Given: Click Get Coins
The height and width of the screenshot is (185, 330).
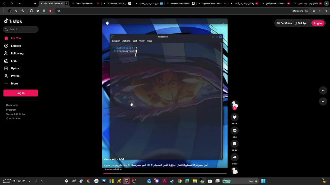Looking at the screenshot, I should (x=284, y=23).
